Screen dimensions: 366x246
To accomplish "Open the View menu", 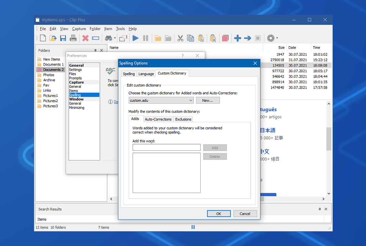I will point(64,29).
